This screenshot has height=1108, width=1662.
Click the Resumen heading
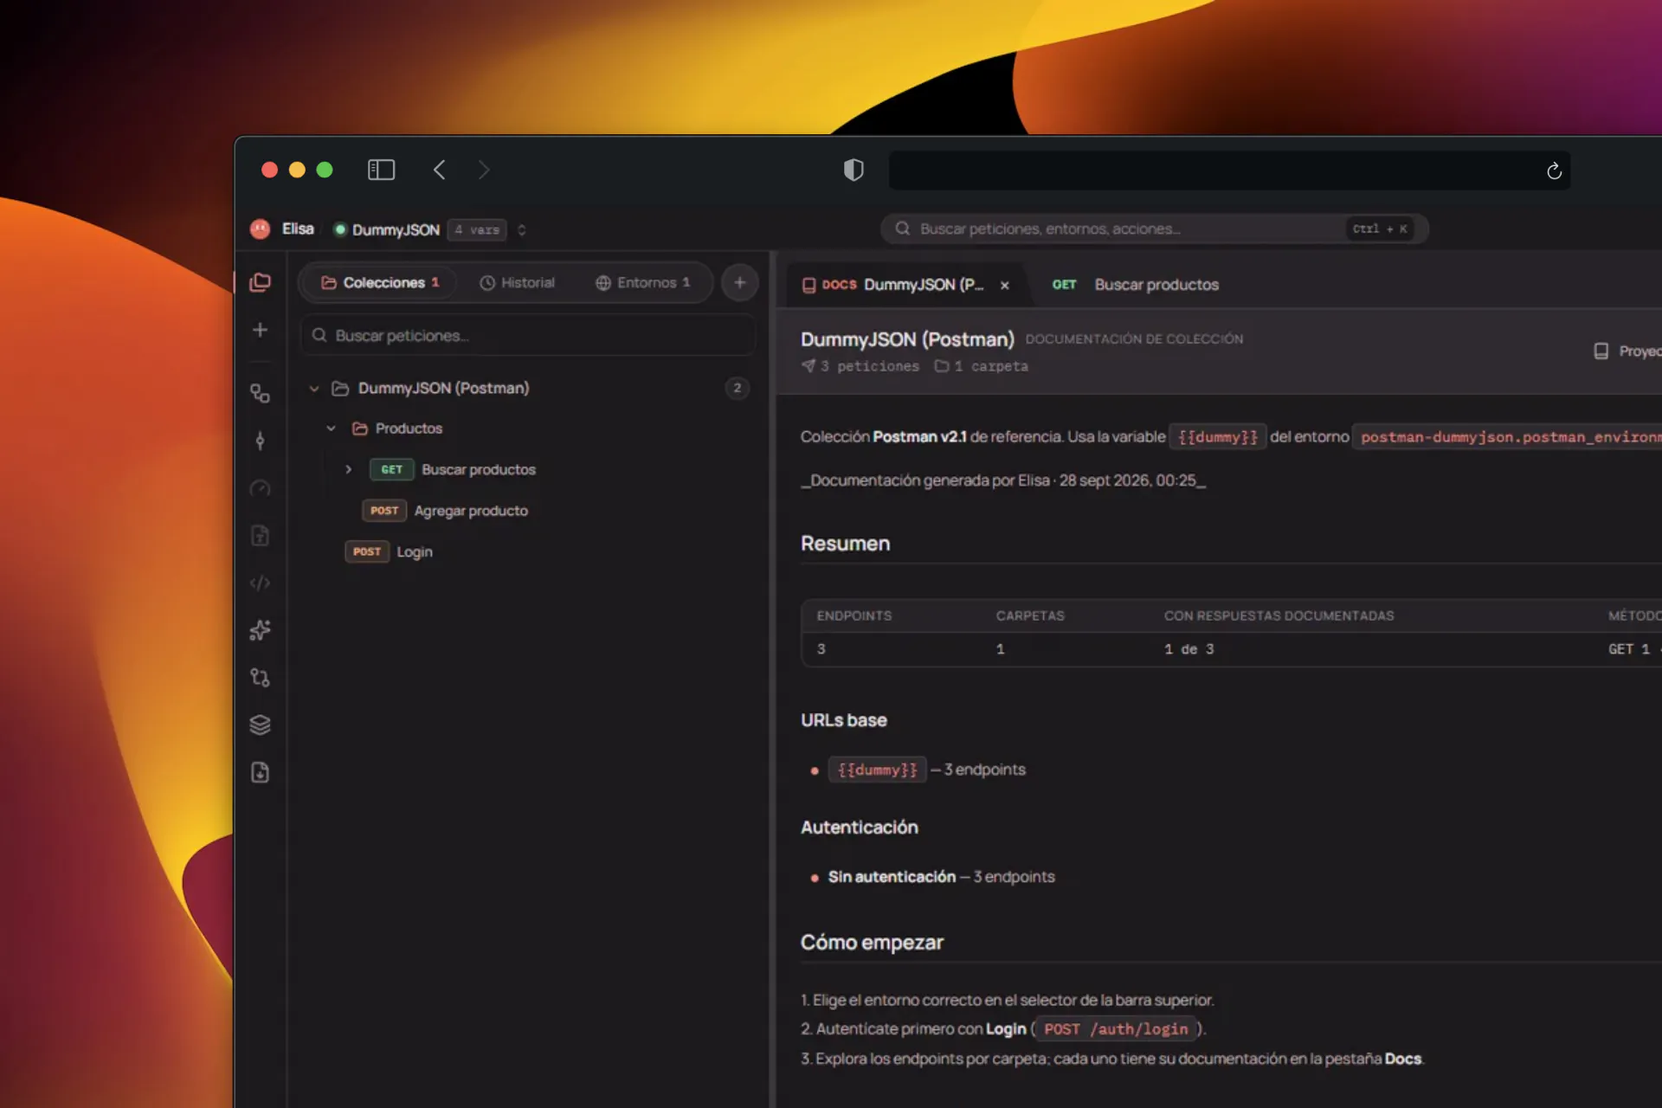[845, 544]
